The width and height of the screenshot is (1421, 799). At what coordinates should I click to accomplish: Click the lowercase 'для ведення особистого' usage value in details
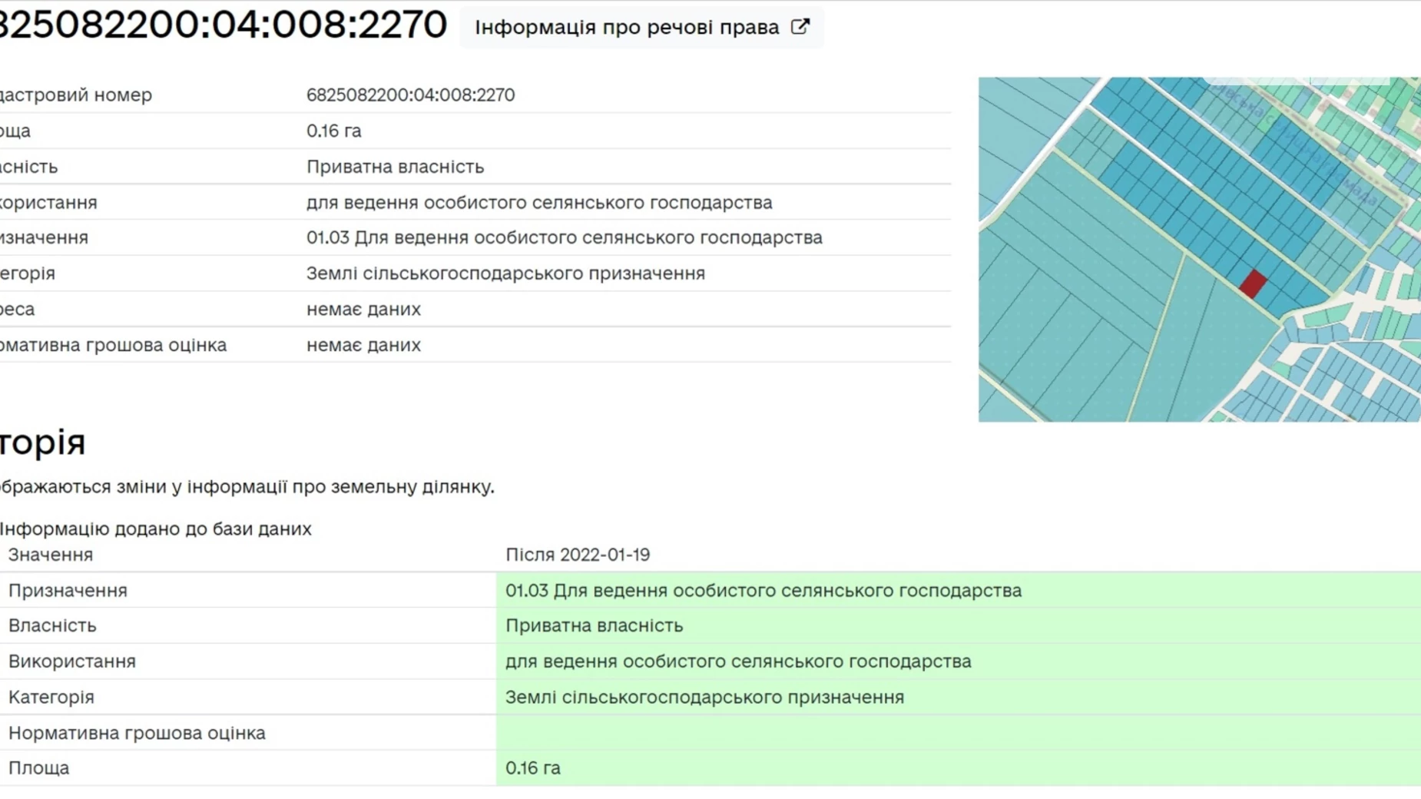pyautogui.click(x=539, y=203)
